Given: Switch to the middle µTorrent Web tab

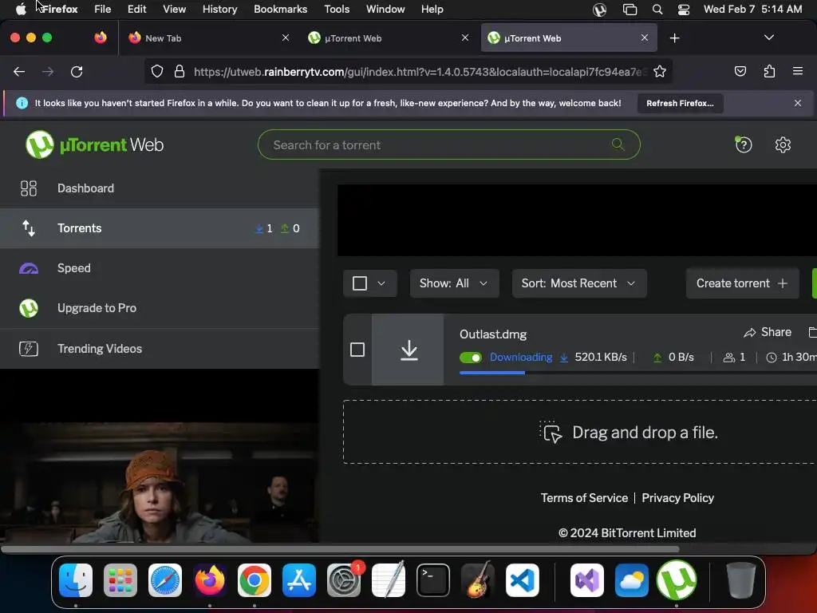Looking at the screenshot, I should tap(389, 38).
